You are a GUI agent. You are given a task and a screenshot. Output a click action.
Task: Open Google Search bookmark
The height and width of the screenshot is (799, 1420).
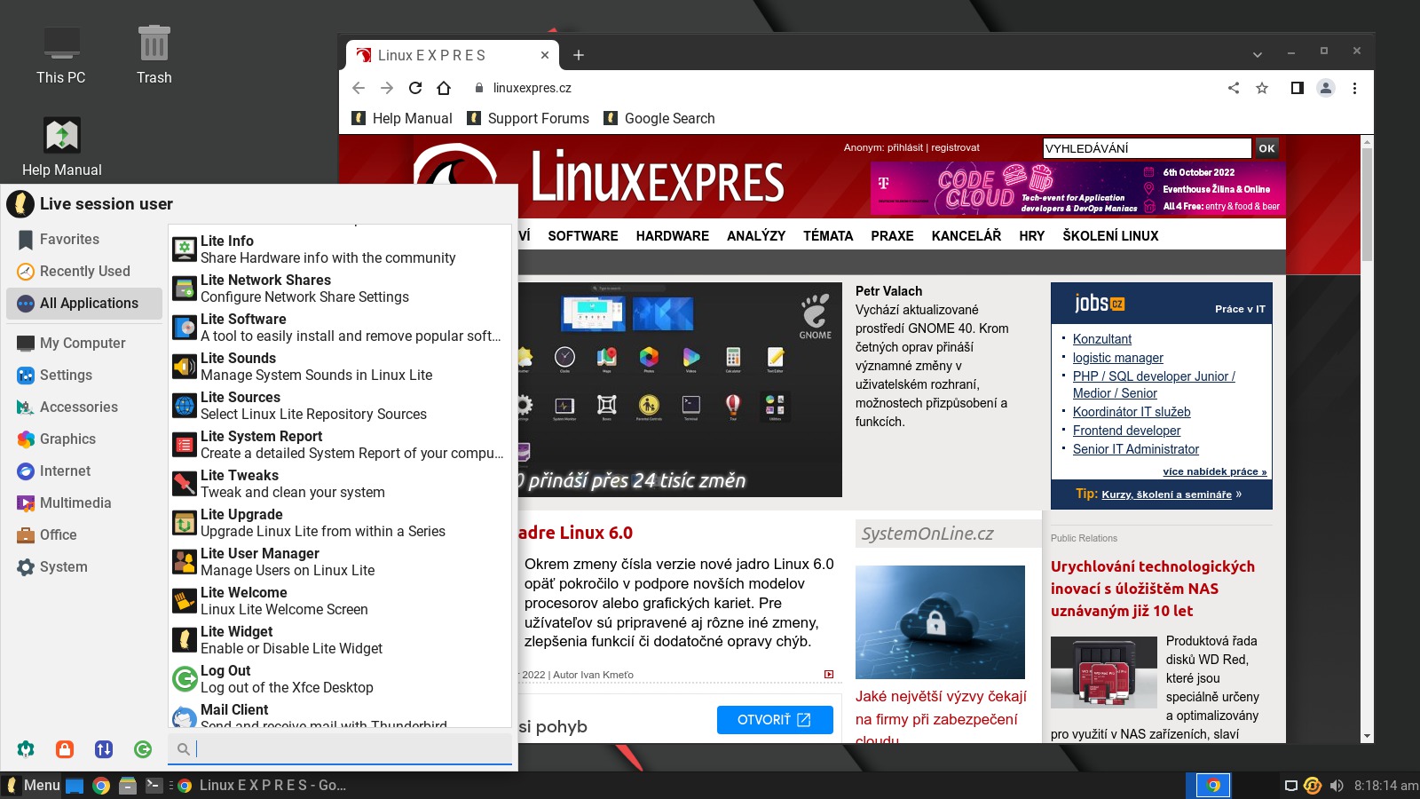pyautogui.click(x=659, y=118)
